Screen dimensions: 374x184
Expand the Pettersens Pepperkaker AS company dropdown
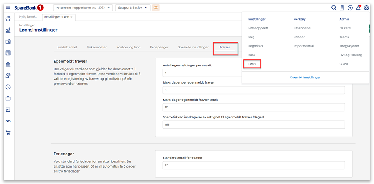click(83, 8)
